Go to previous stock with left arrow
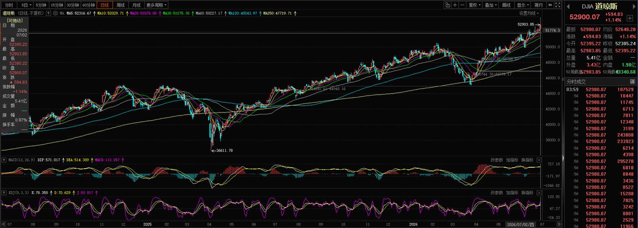This screenshot has height=228, width=638. pyautogui.click(x=568, y=6)
